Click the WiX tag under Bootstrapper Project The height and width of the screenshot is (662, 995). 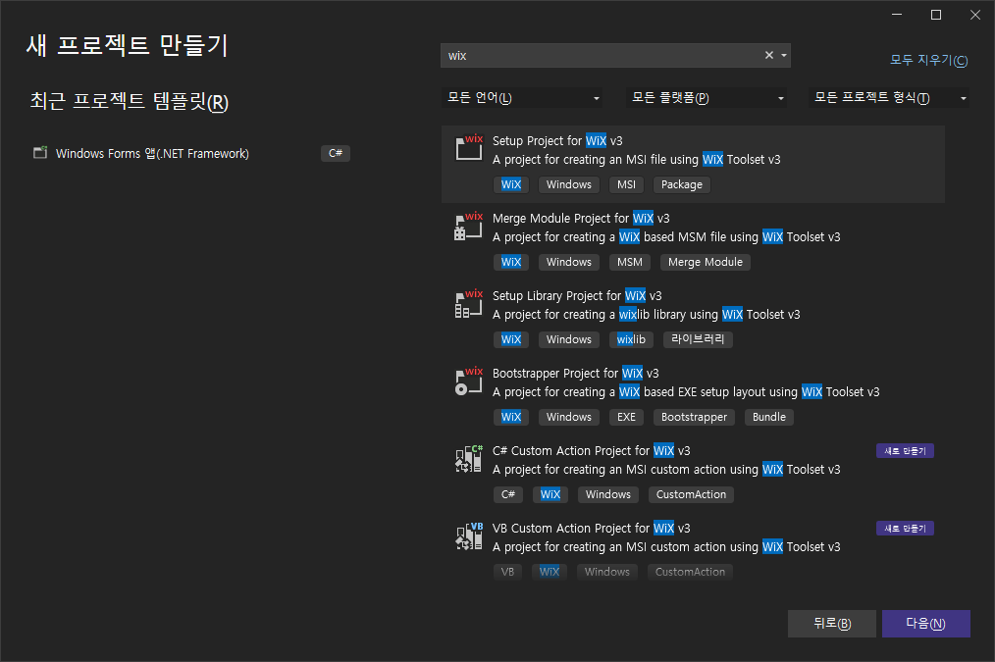(511, 417)
